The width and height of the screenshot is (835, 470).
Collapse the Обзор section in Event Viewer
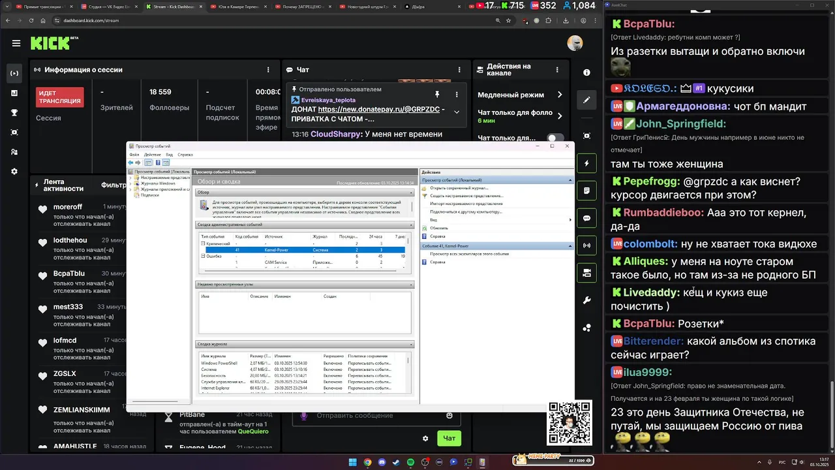(x=411, y=193)
